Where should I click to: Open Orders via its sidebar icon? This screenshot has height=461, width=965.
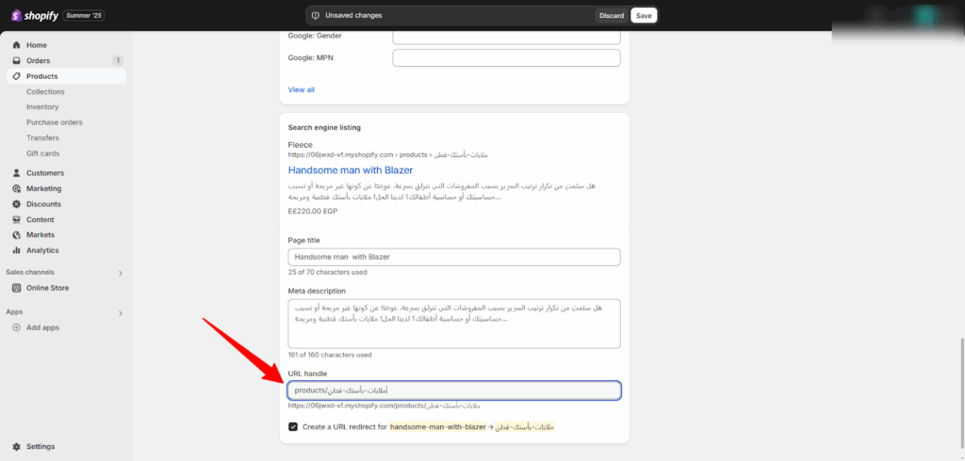17,60
